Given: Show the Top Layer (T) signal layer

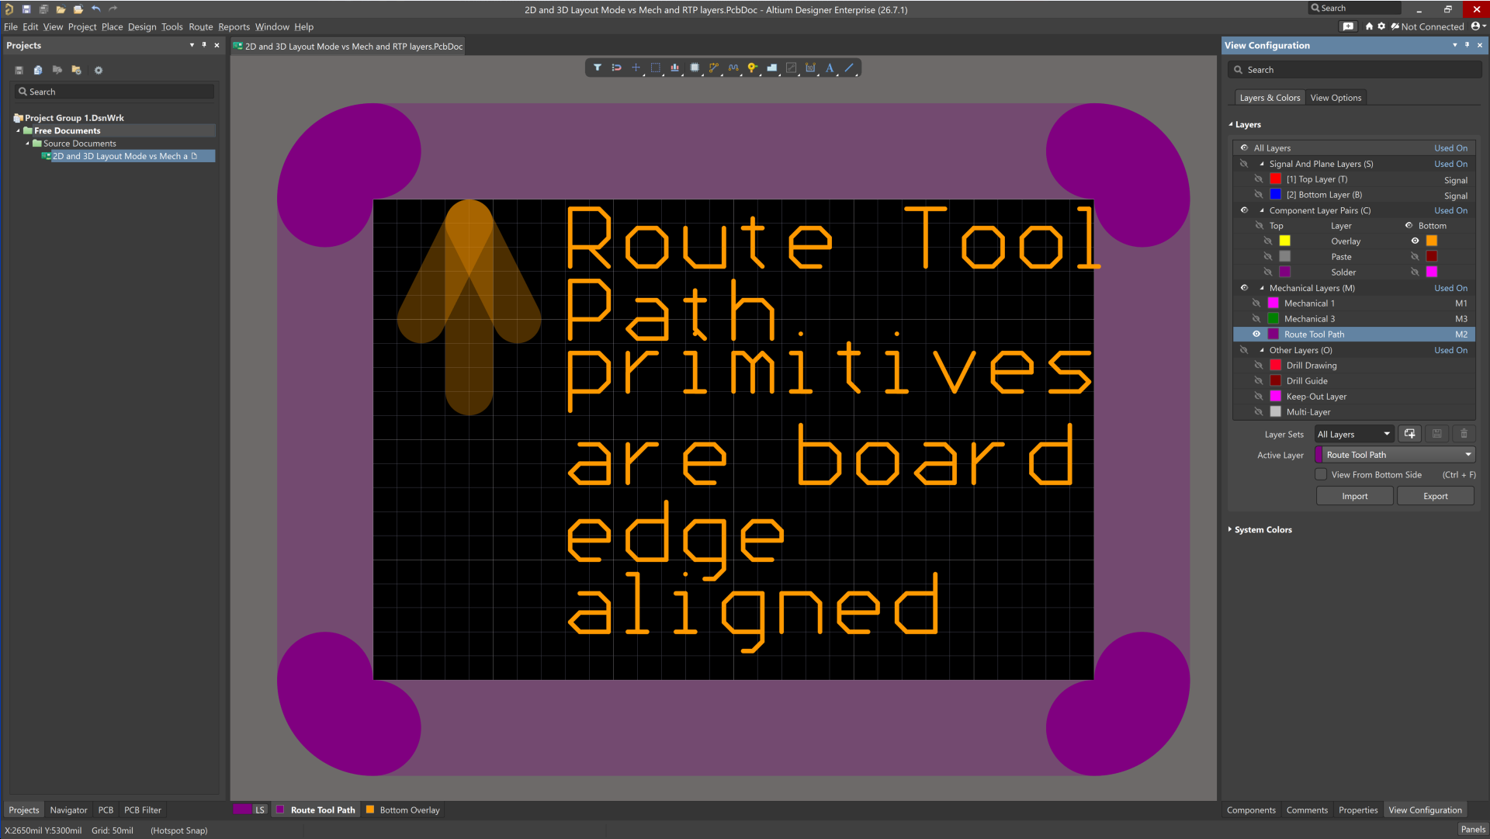Looking at the screenshot, I should [1259, 179].
